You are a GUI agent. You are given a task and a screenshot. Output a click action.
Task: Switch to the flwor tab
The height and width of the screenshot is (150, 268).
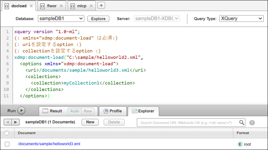tap(52, 6)
